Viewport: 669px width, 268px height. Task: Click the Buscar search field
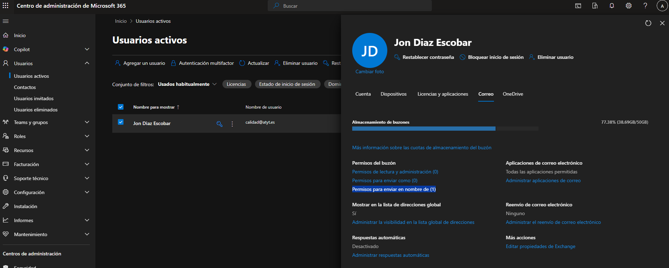(x=350, y=6)
